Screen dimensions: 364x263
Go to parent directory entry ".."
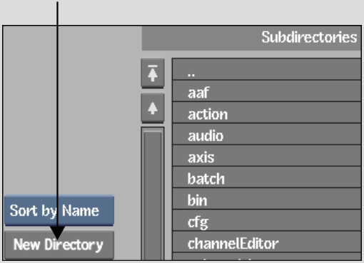pyautogui.click(x=267, y=69)
